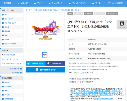This screenshot has height=101, width=127.
Task: Check the ファイナルファンタジー series checkbox
Action: tap(3, 59)
